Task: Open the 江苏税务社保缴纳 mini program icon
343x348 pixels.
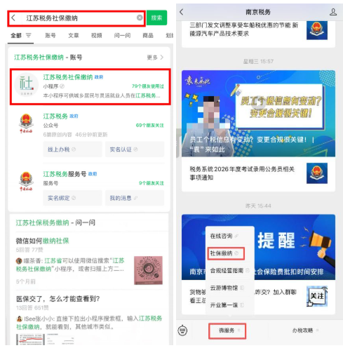Action: 26,84
